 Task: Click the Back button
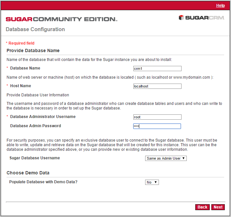(x=202, y=207)
